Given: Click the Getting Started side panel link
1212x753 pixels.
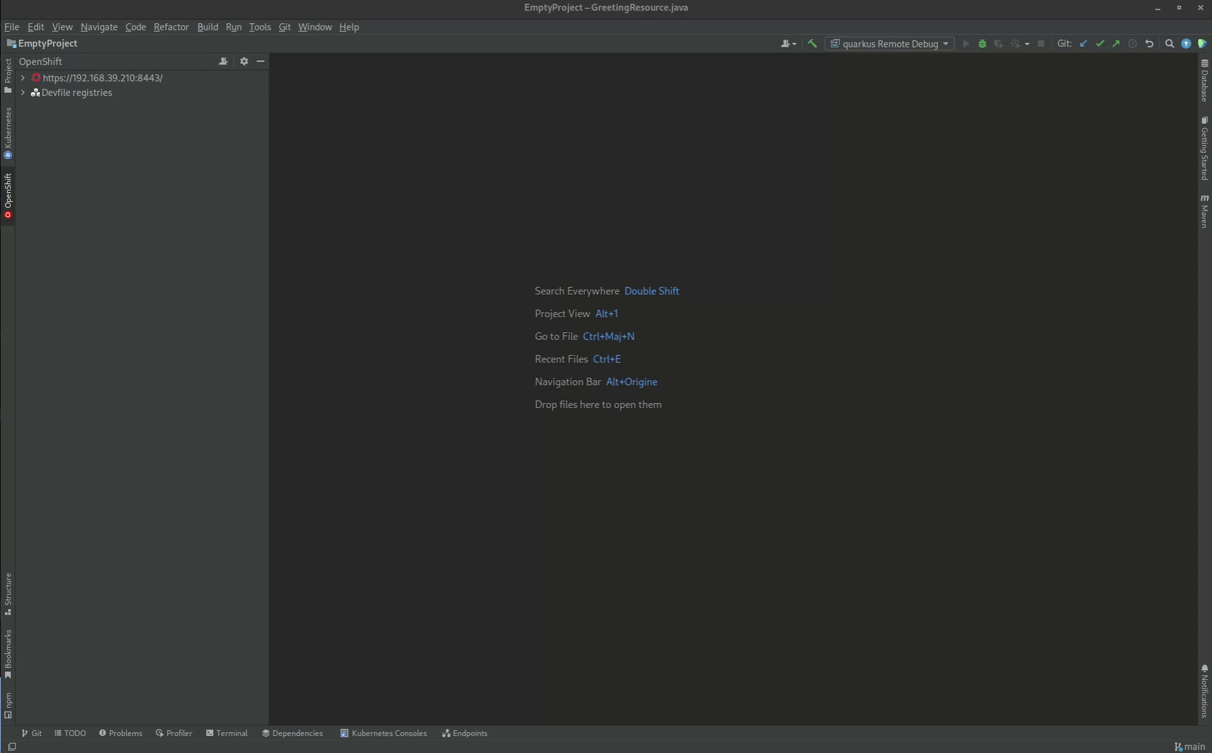Looking at the screenshot, I should coord(1204,151).
